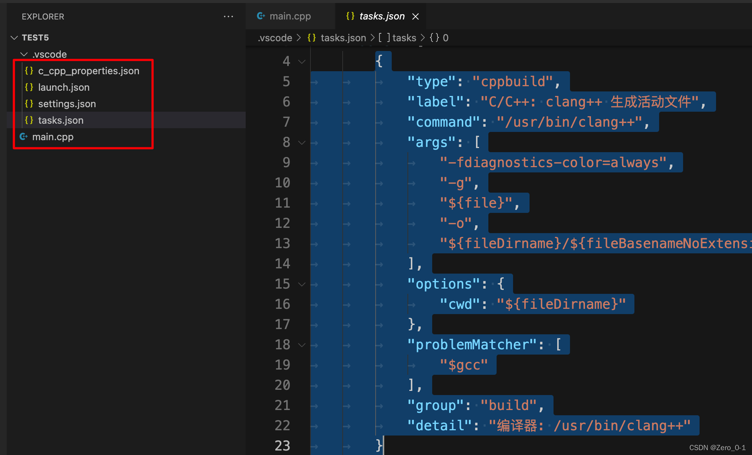Collapse the .vscode folder
Image resolution: width=752 pixels, height=455 pixels.
[x=24, y=54]
